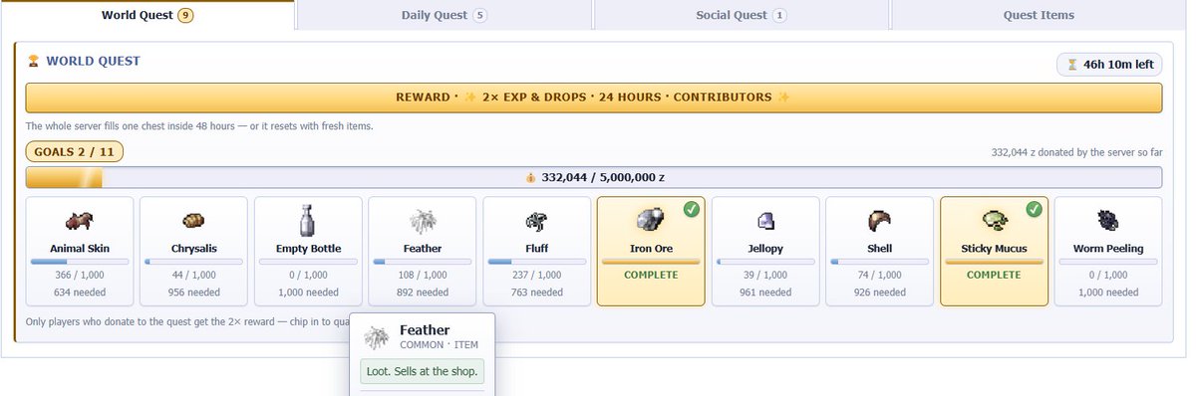
Task: Click '0 / 1,000' count under Worm Peeling
Action: pyautogui.click(x=1108, y=276)
